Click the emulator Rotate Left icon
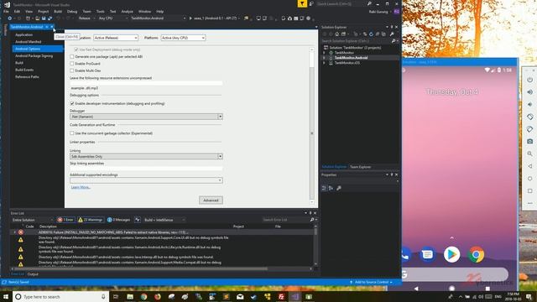537x302 pixels. (529, 117)
